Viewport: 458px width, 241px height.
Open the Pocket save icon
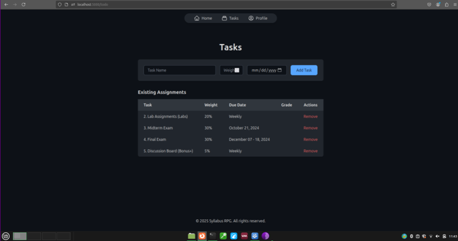(x=429, y=5)
